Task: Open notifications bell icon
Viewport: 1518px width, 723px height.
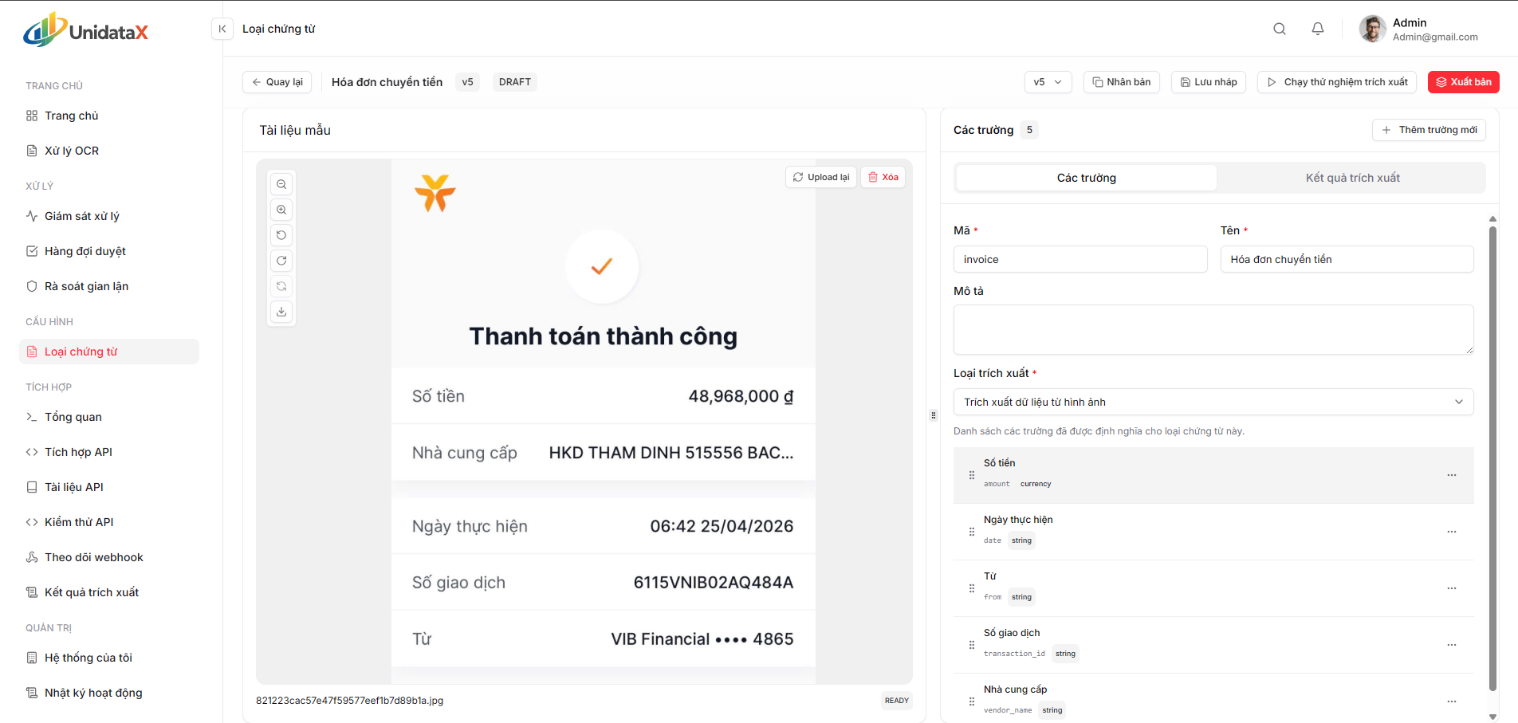Action: coord(1318,29)
